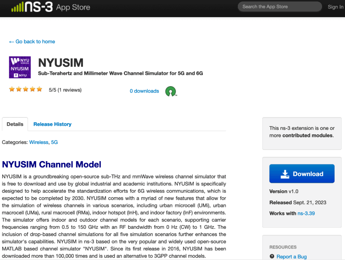Open the ns-3.39 compatibility link
Viewport: 345px width, 260px height.
pyautogui.click(x=306, y=213)
